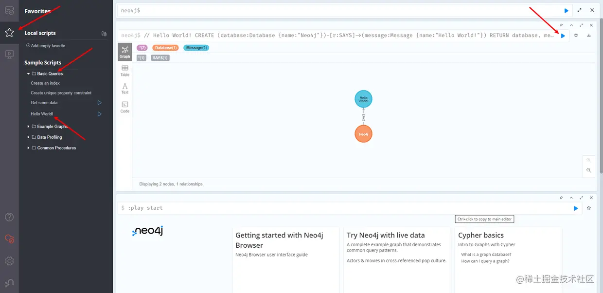Run the 'Get some data' script play icon
This screenshot has width=603, height=293.
click(99, 103)
